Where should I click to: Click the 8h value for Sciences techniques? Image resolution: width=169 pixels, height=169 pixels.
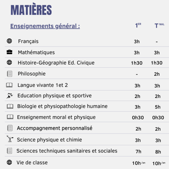pos(158,152)
